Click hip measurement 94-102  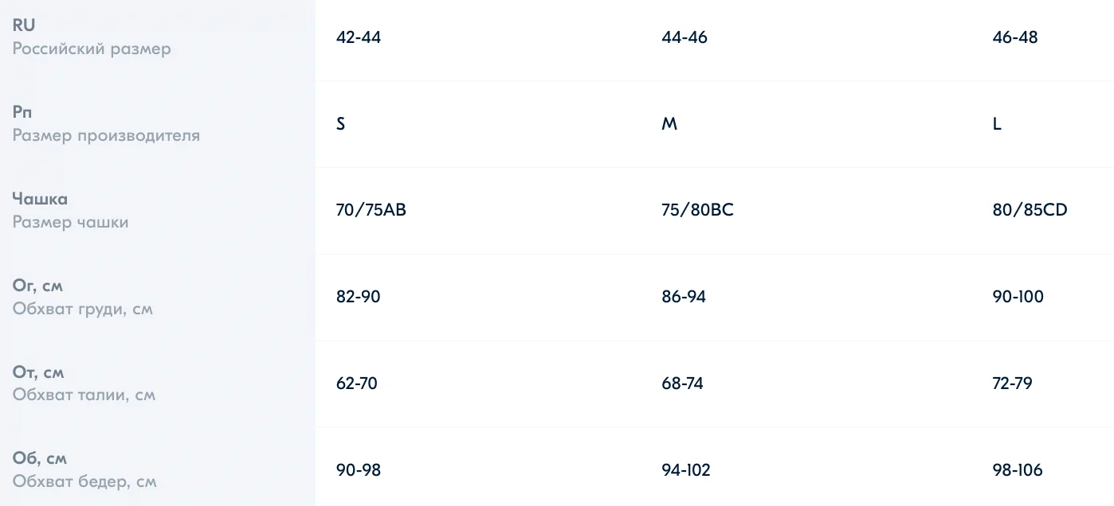click(x=686, y=470)
